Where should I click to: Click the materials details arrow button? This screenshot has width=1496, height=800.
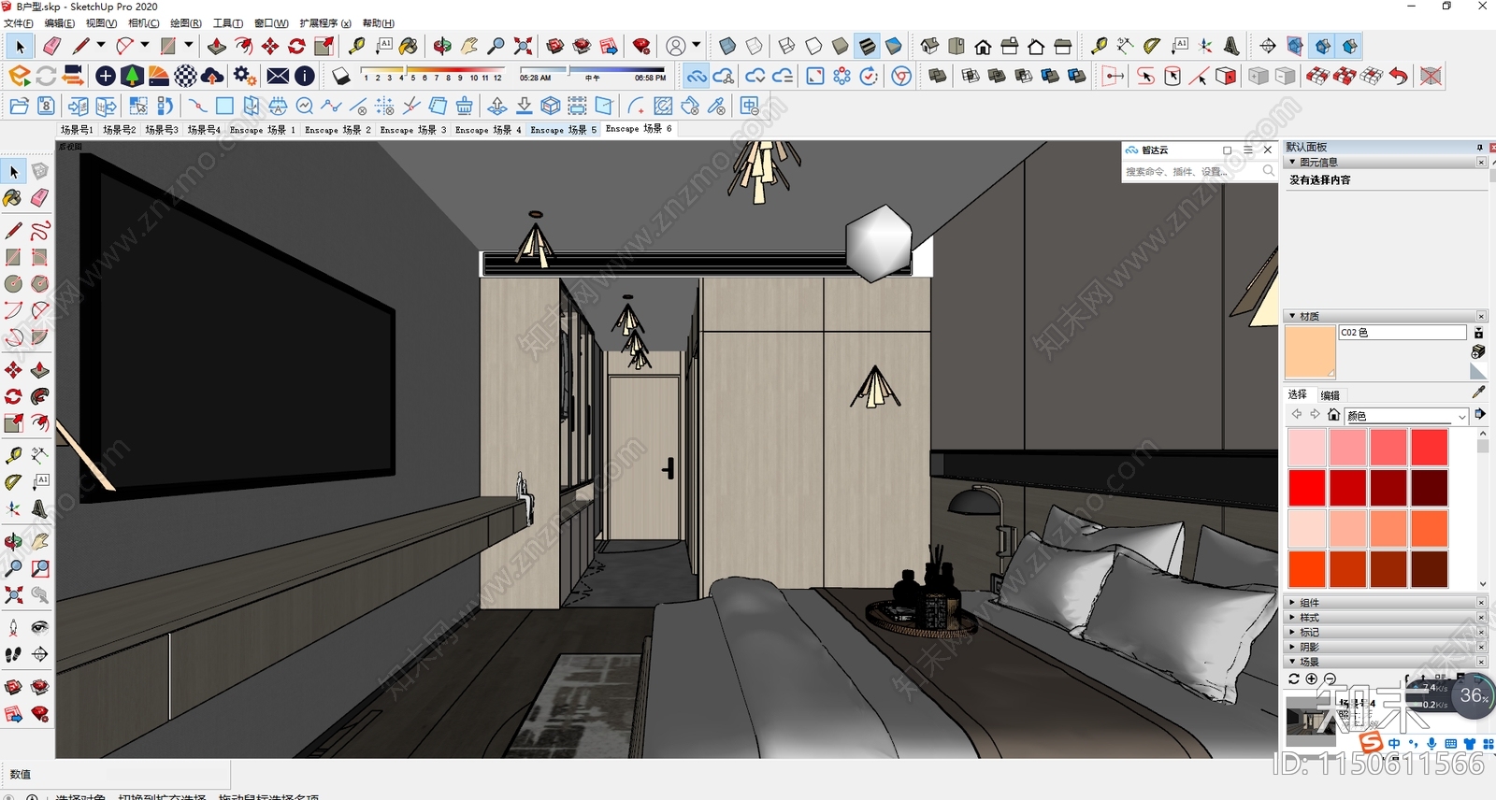(x=1480, y=414)
